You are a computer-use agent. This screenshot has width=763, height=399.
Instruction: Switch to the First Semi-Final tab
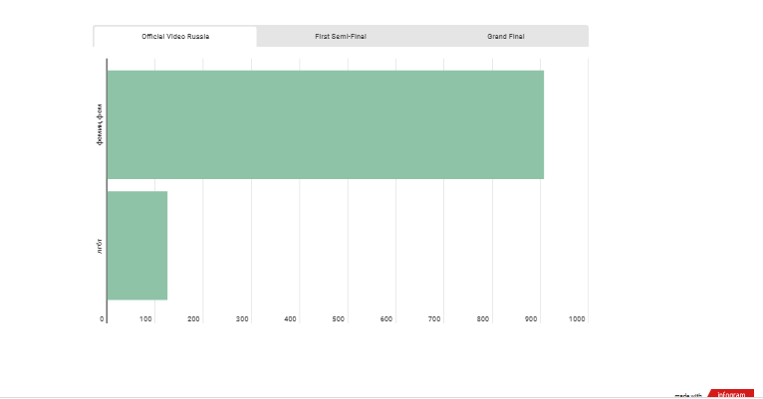pyautogui.click(x=341, y=36)
